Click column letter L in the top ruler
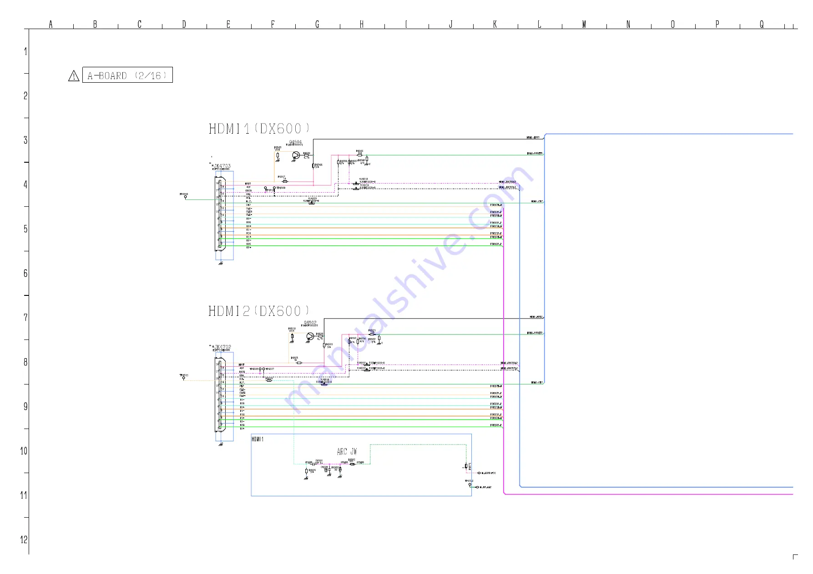This screenshot has height=574, width=813. (x=540, y=24)
